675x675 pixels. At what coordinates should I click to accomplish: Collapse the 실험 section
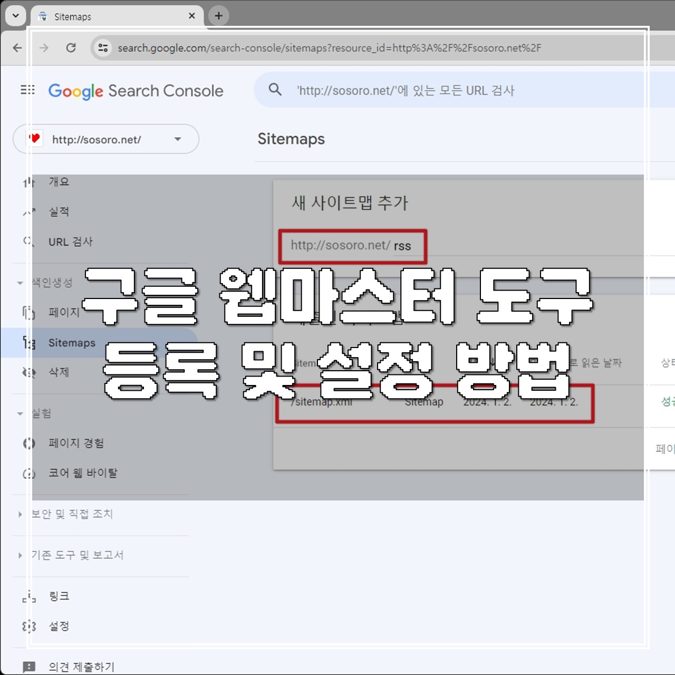tap(20, 413)
